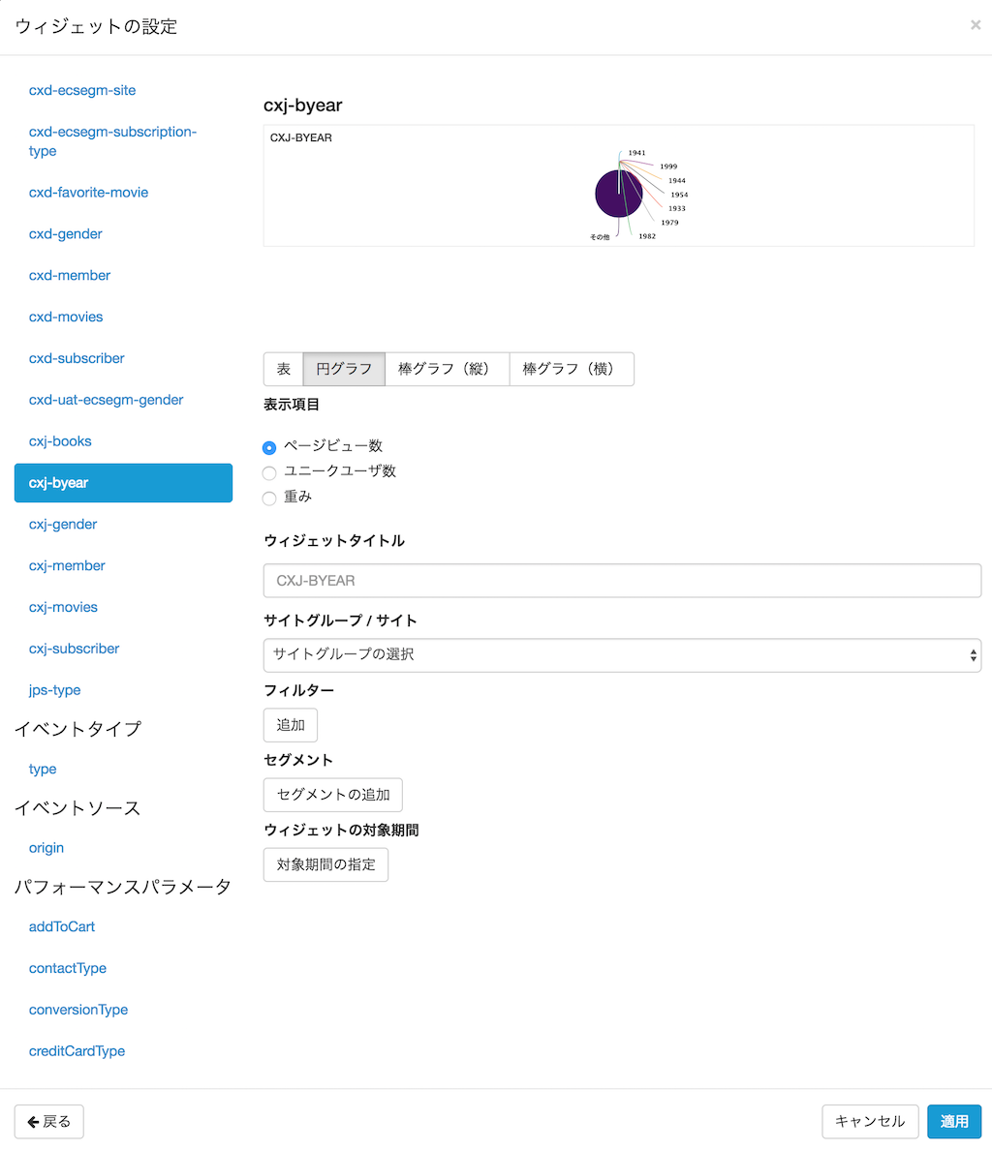992x1150 pixels.
Task: Open the conversionType parameter link
Action: tap(78, 1010)
